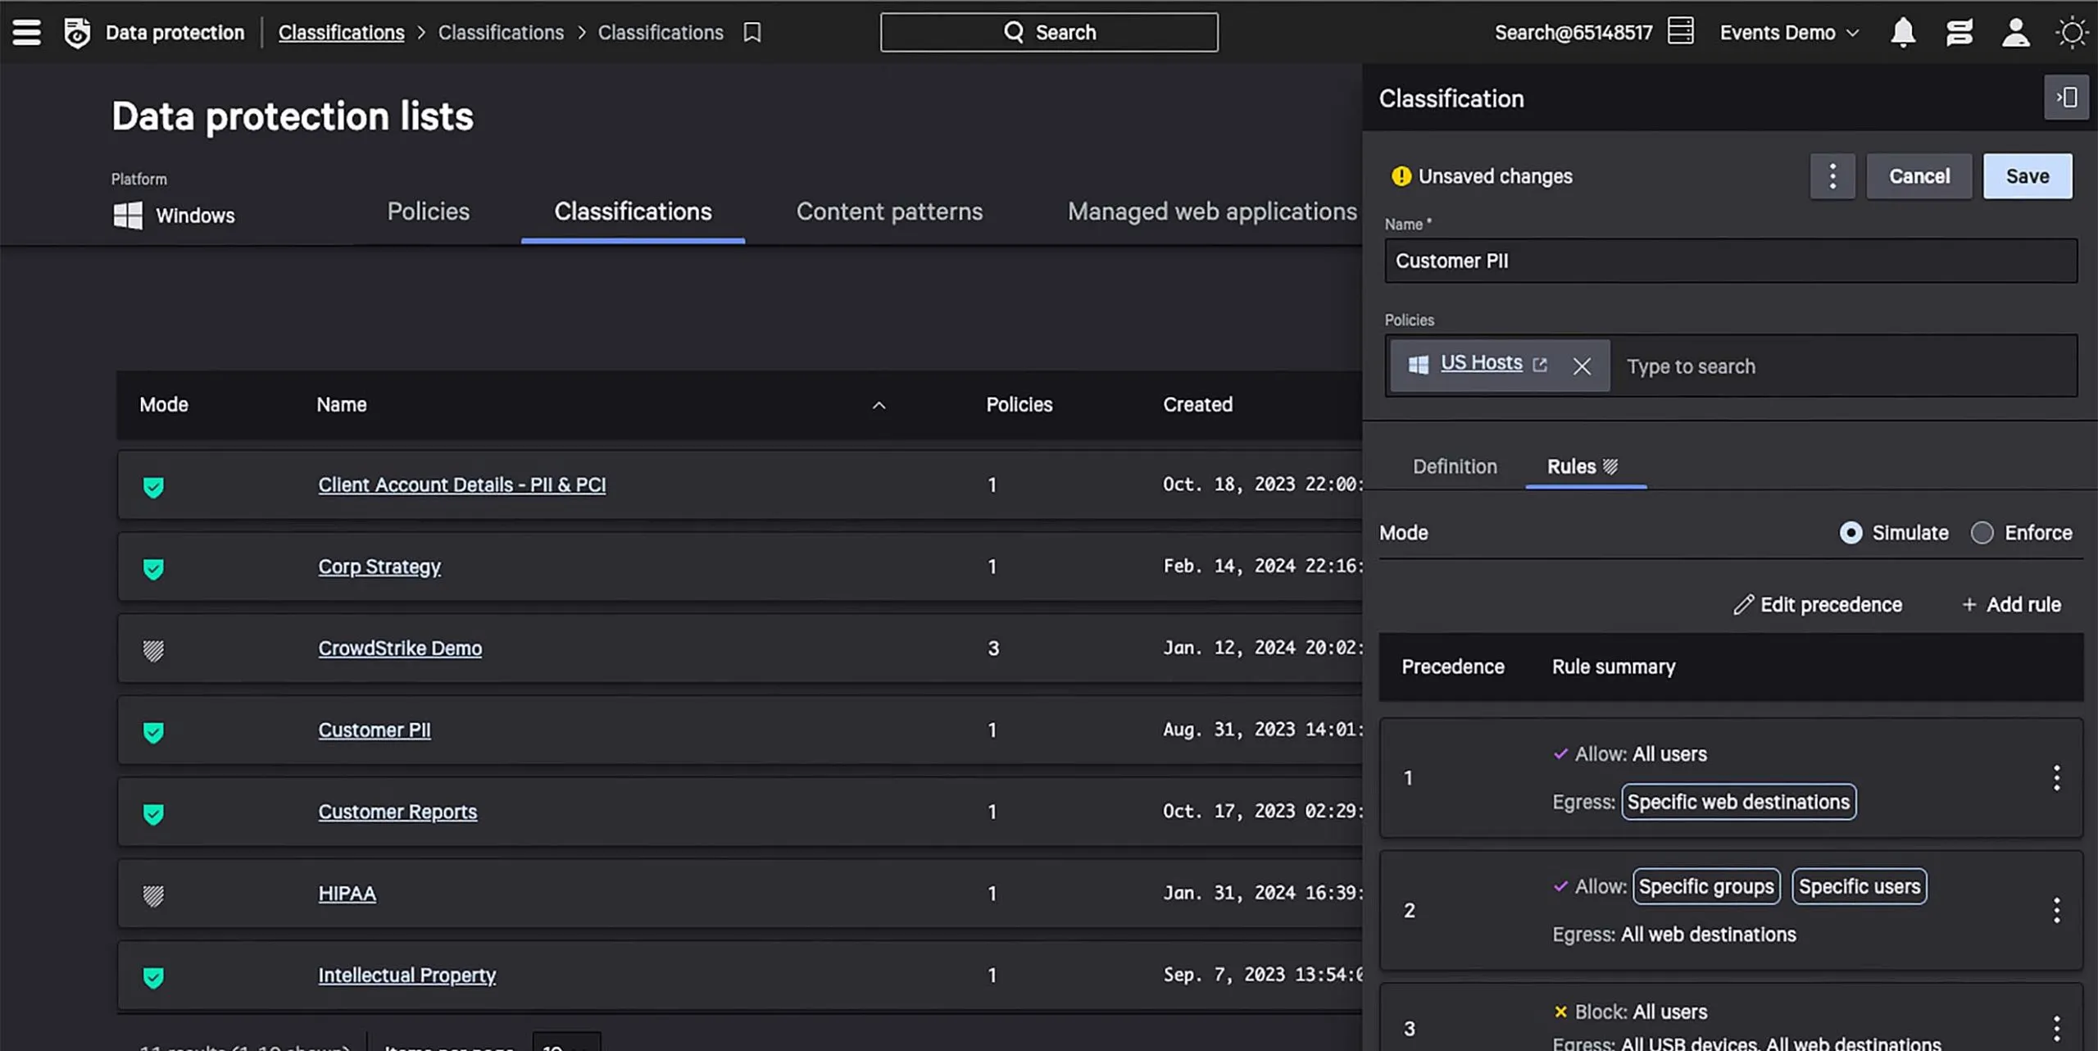The width and height of the screenshot is (2098, 1051).
Task: Open the messages icon beside the bell
Action: (x=1959, y=33)
